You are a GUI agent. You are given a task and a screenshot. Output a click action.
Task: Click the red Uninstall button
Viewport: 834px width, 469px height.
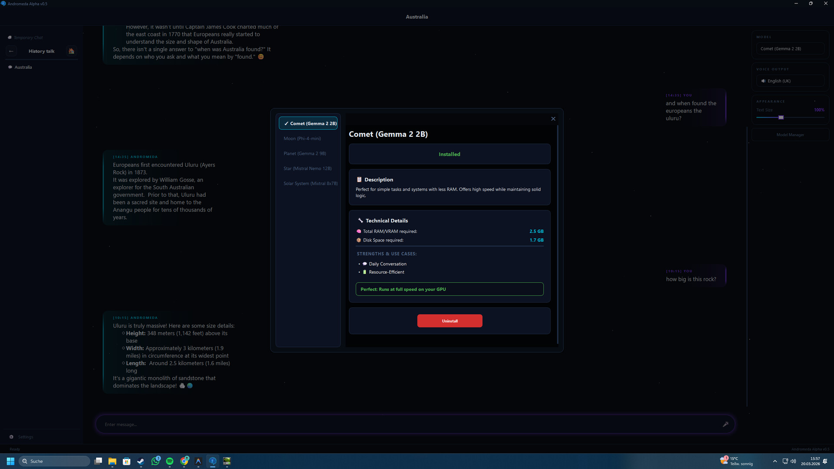pos(450,321)
